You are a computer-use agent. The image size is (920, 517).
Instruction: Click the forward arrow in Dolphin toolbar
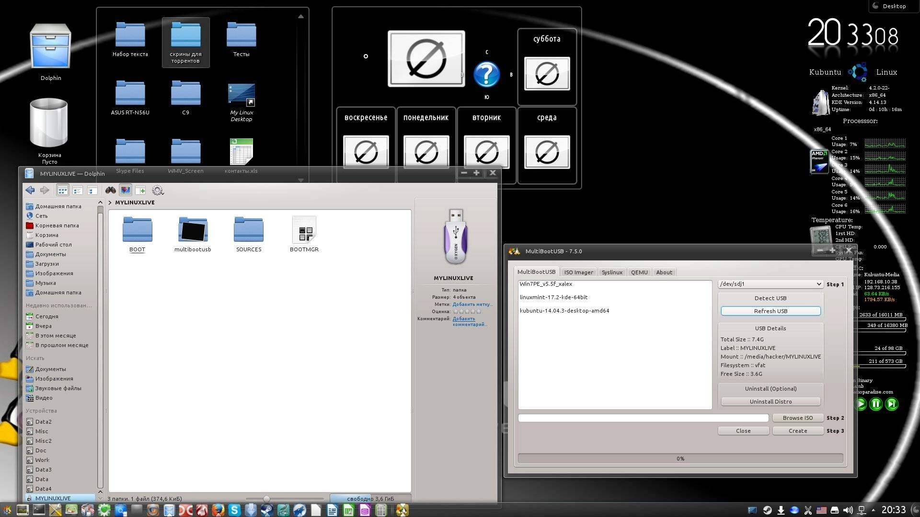click(45, 191)
